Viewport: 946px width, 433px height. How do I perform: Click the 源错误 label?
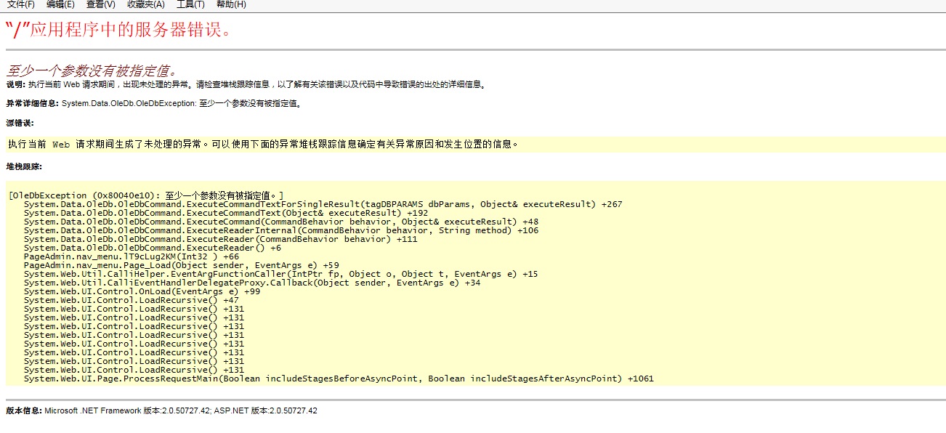[20, 123]
